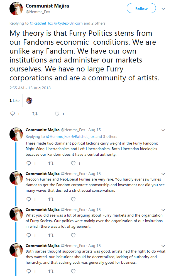Viewport: 176px width, 276px height.
Task: Retweet the main Furry Politics tweet
Action: [35, 114]
